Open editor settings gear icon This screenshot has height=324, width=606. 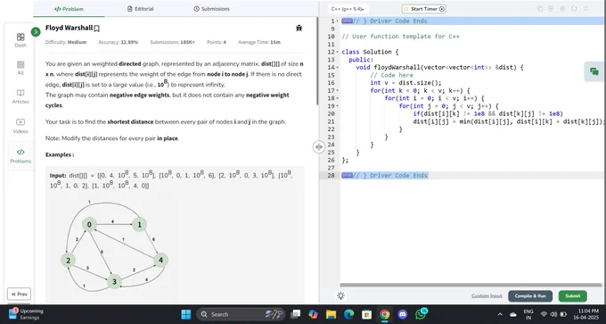562,9
